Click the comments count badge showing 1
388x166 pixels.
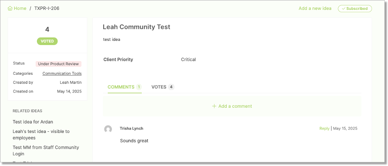click(x=139, y=87)
